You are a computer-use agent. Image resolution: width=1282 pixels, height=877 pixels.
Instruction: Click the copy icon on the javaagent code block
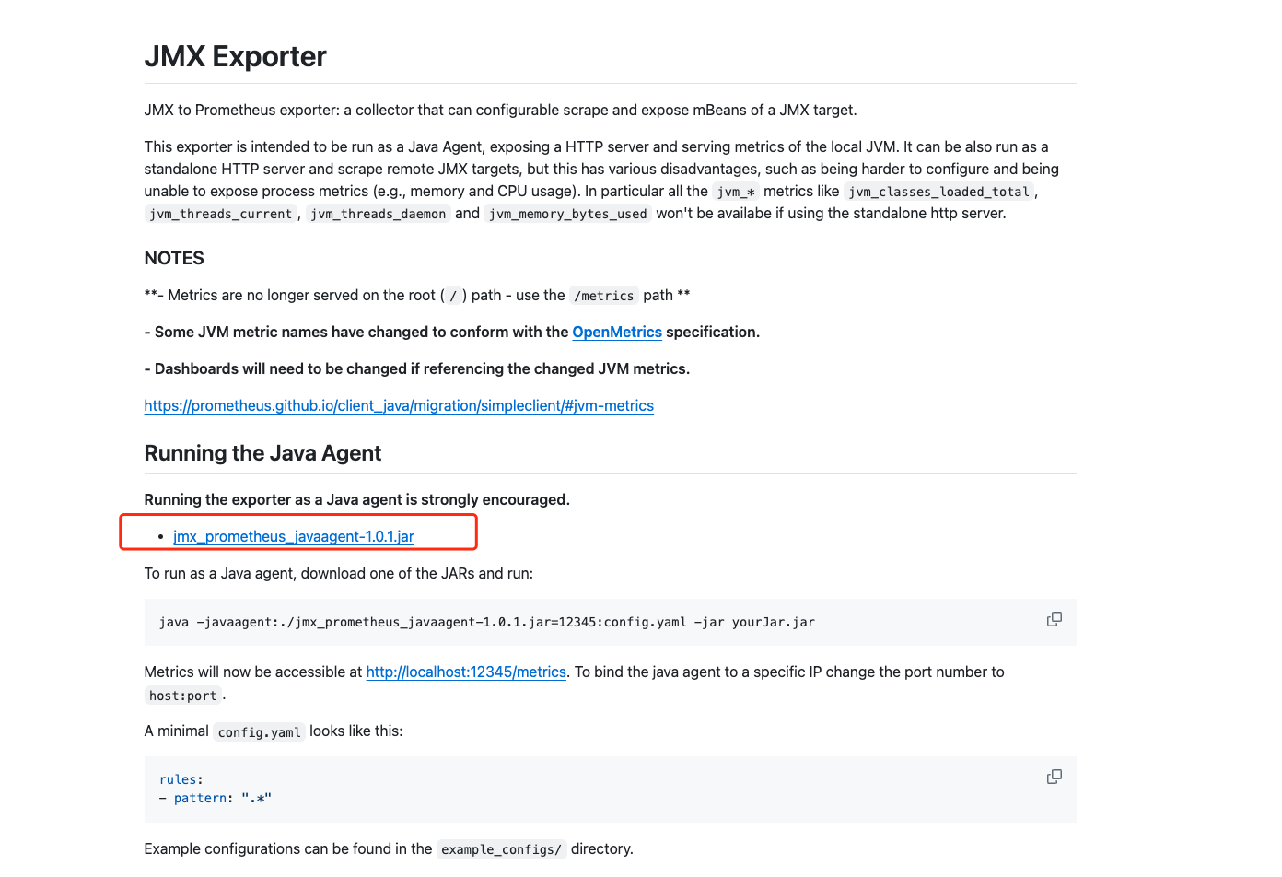click(x=1054, y=618)
